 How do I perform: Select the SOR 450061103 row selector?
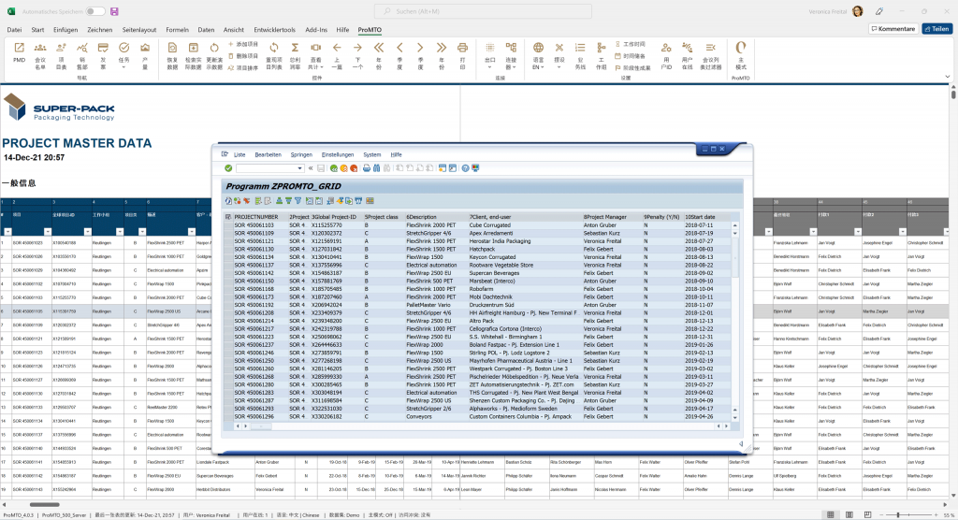[228, 225]
